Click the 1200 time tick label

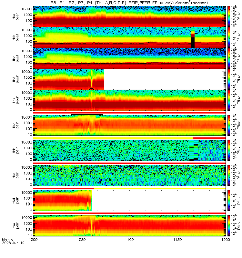coord(226,240)
